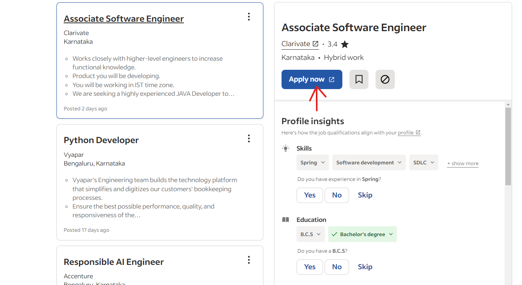
Task: Skip the Spring experience question
Action: [365, 195]
